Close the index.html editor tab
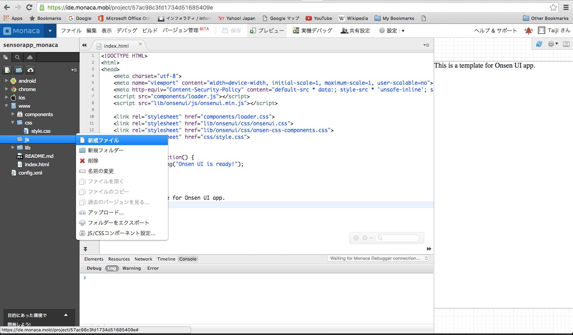The width and height of the screenshot is (573, 335). (140, 44)
